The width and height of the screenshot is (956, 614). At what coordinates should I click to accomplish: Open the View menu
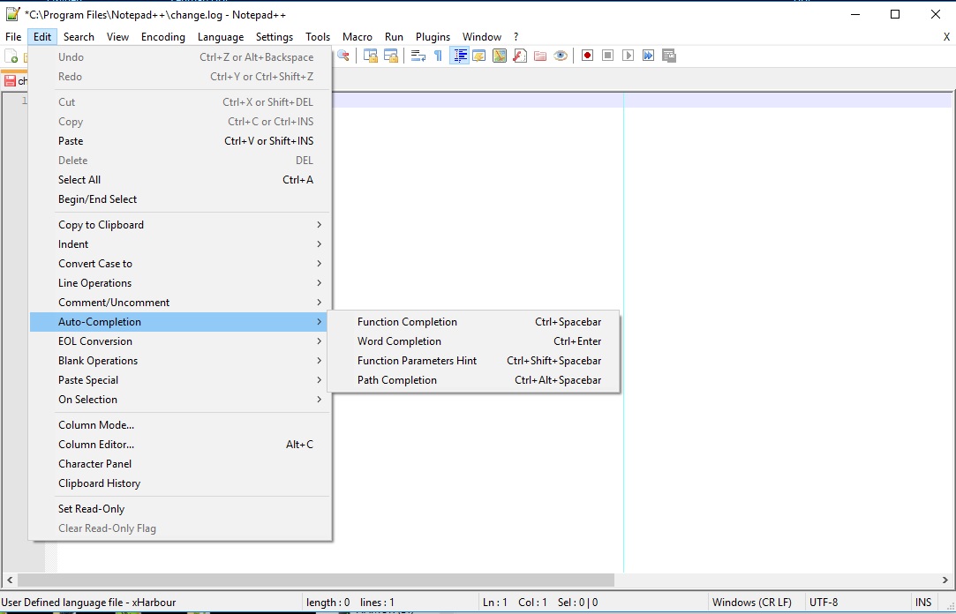(x=117, y=36)
